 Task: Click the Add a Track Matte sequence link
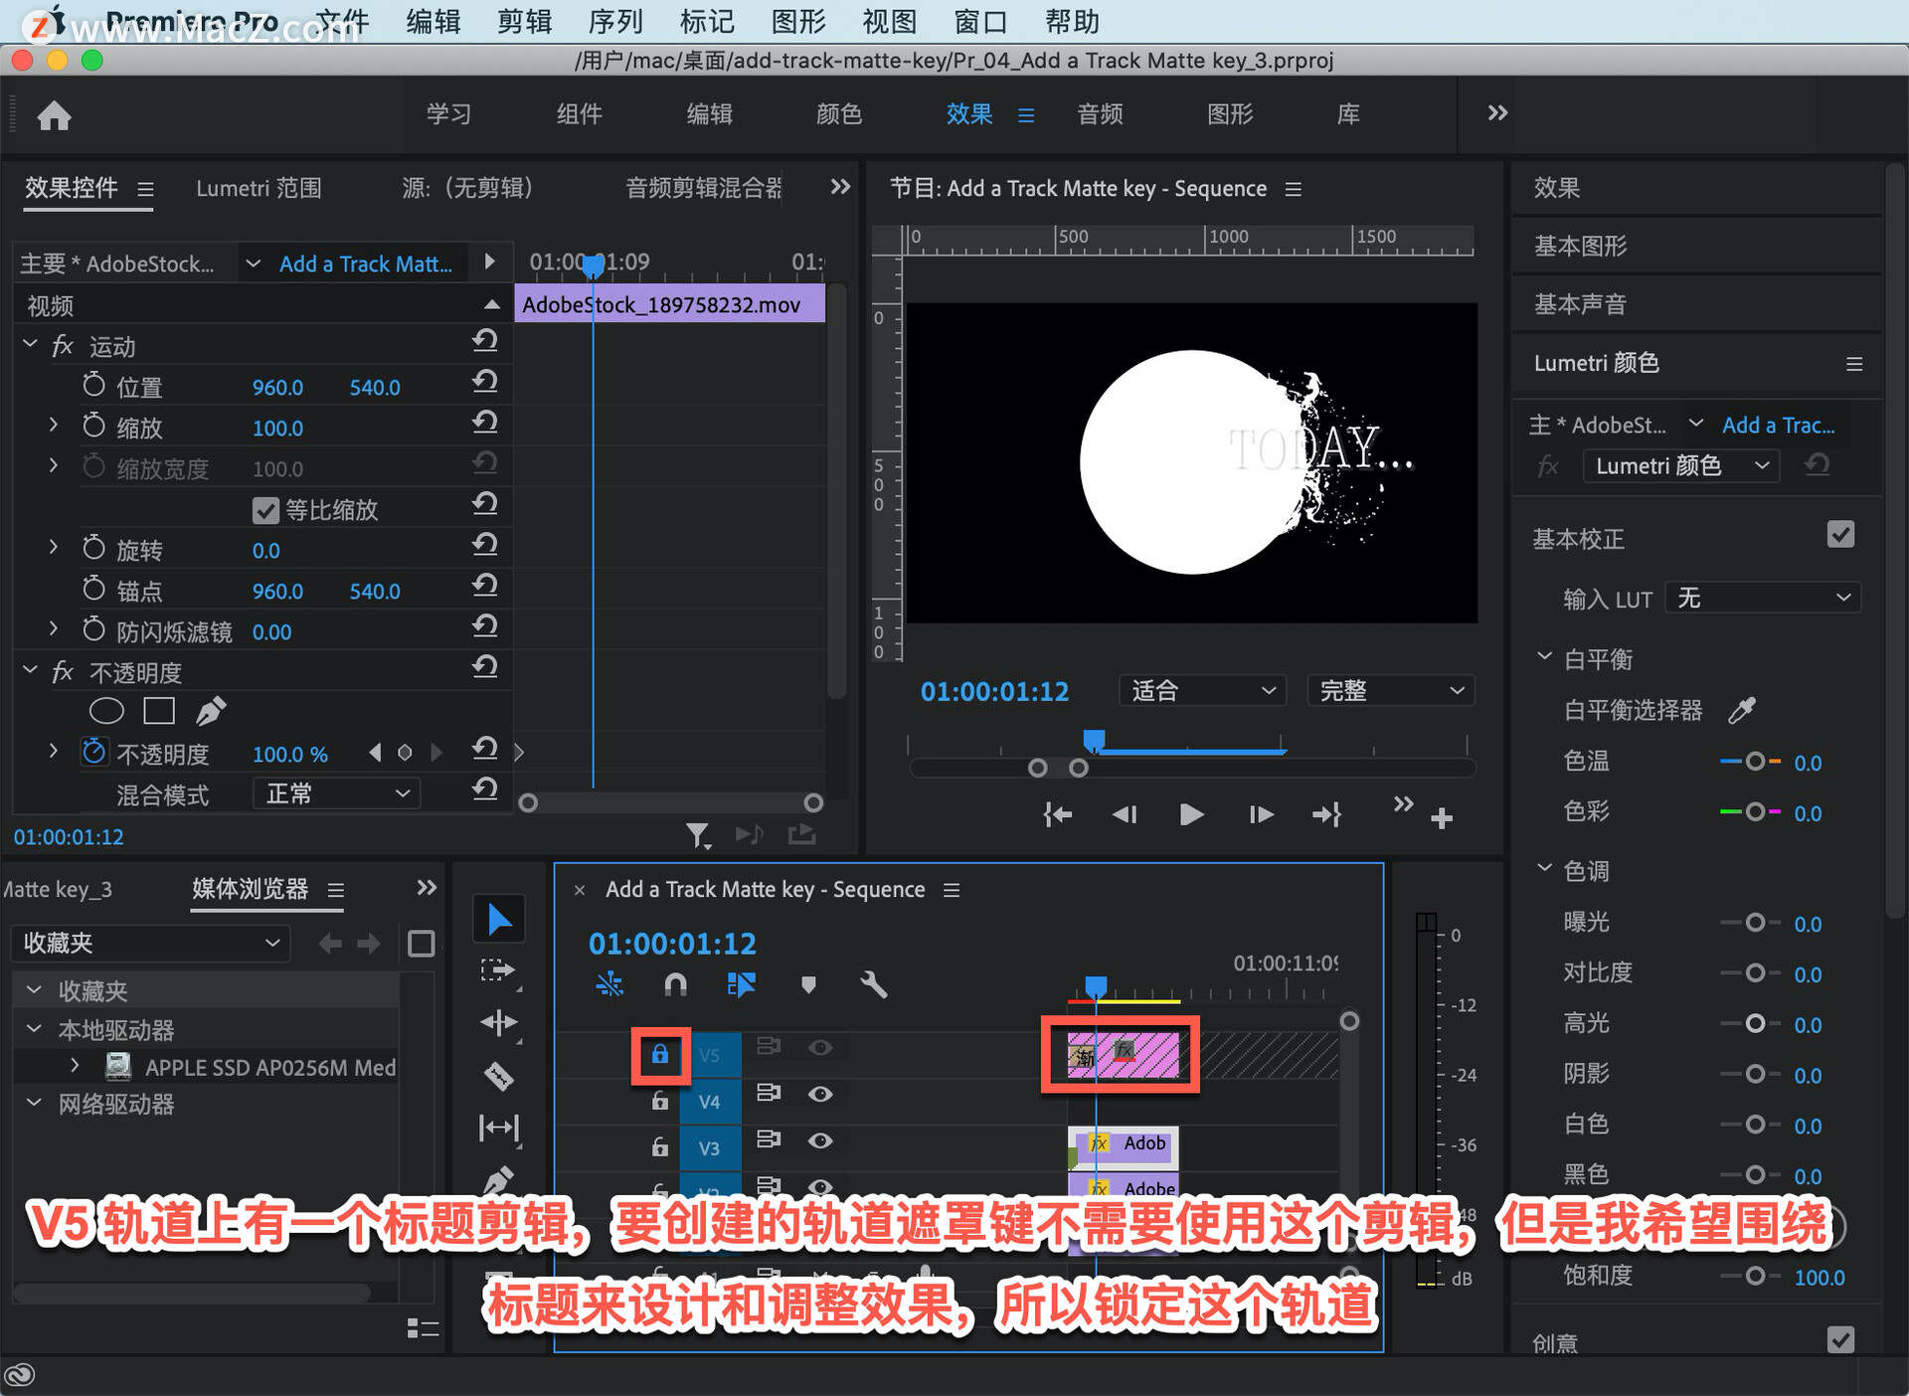point(365,263)
